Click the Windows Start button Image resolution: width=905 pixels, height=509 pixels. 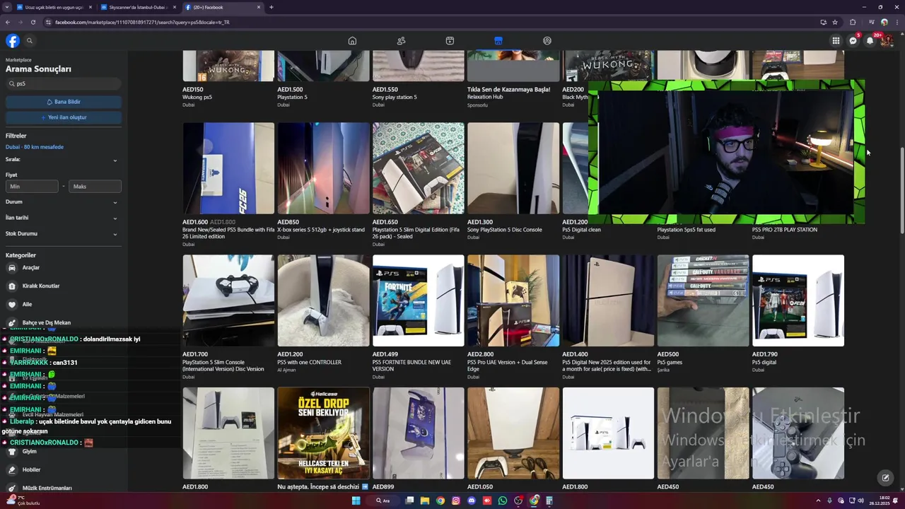pos(356,501)
